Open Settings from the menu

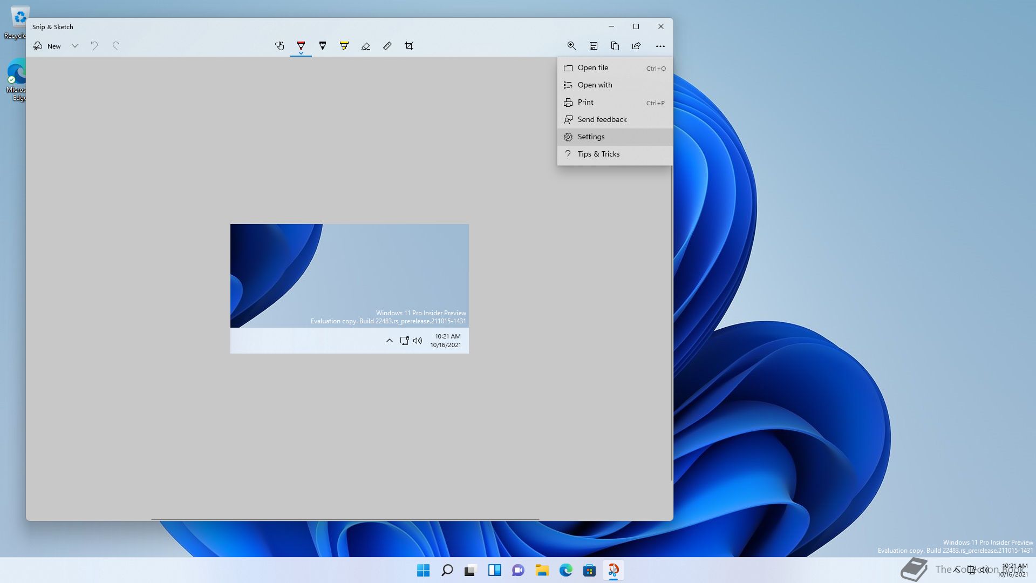(615, 137)
